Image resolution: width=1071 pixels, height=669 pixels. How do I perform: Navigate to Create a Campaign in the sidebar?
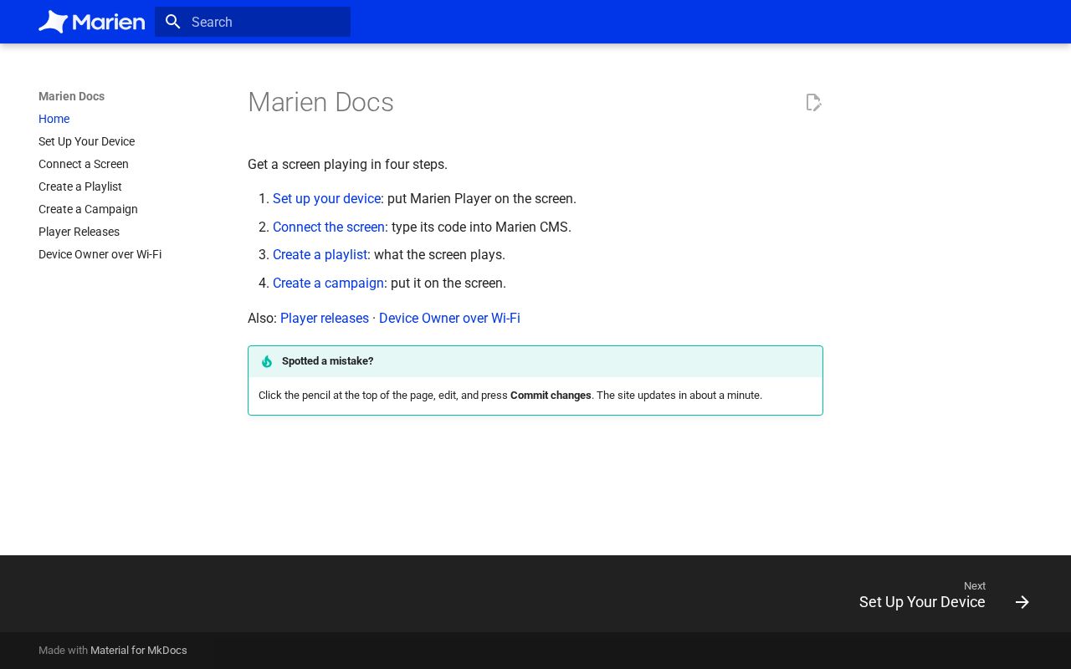88,209
